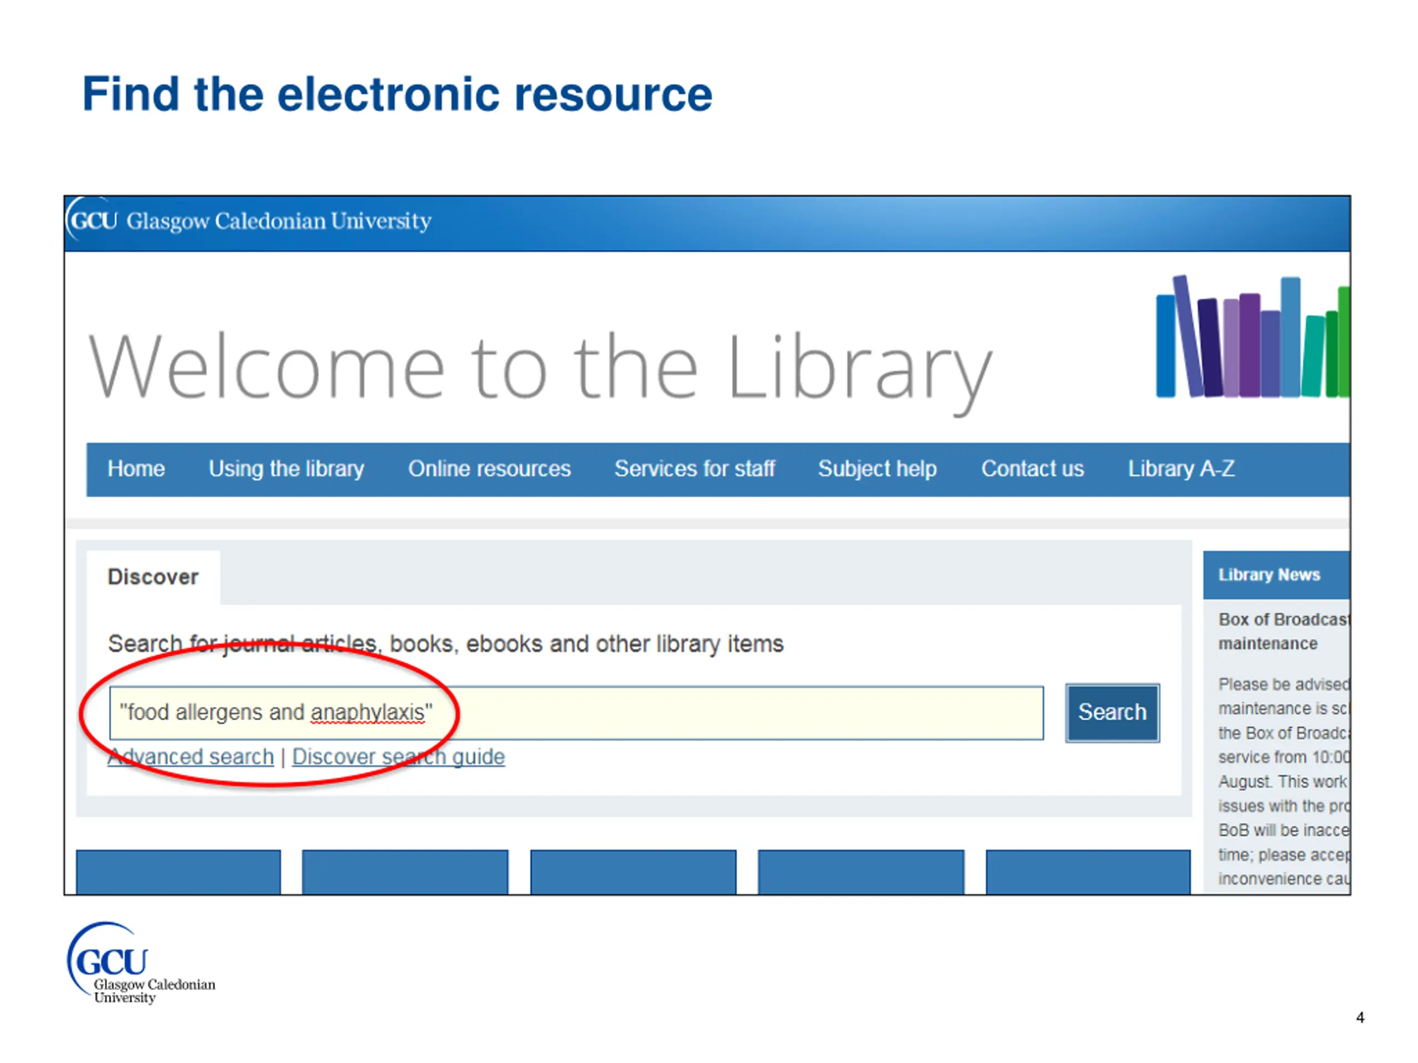The height and width of the screenshot is (1063, 1418).
Task: Click the 'Search for journal articles, books' description text
Action: pyautogui.click(x=445, y=643)
